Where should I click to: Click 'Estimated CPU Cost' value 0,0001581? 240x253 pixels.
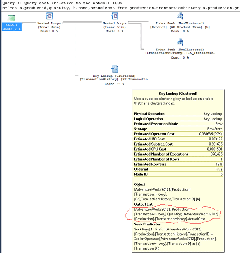pos(215,149)
